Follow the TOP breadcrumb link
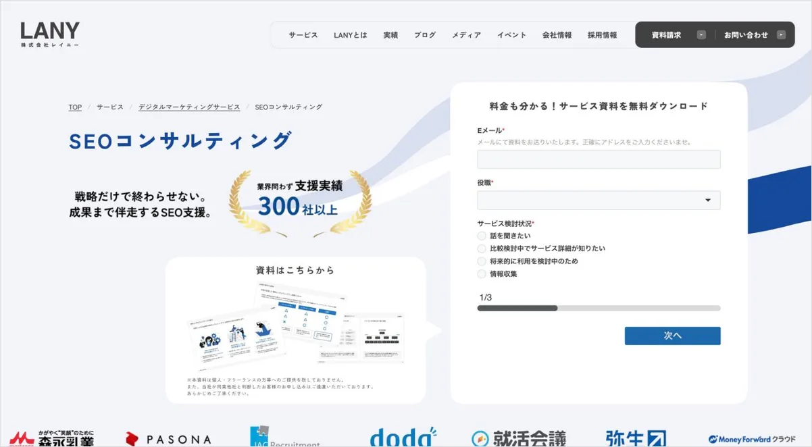This screenshot has height=447, width=812. [75, 107]
